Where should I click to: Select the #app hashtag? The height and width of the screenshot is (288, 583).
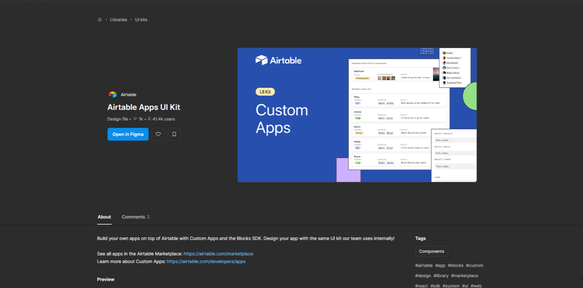[x=440, y=265]
